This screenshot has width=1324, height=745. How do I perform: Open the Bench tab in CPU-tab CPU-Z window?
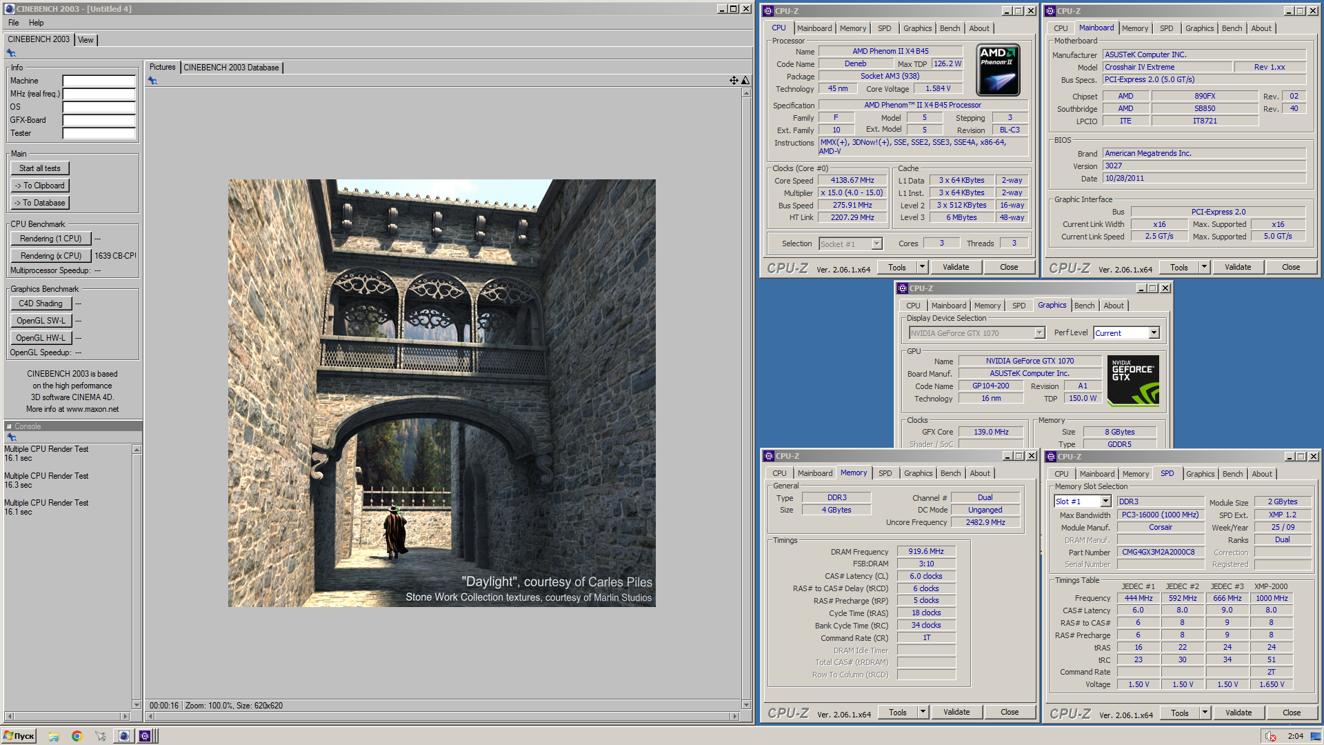pos(950,28)
